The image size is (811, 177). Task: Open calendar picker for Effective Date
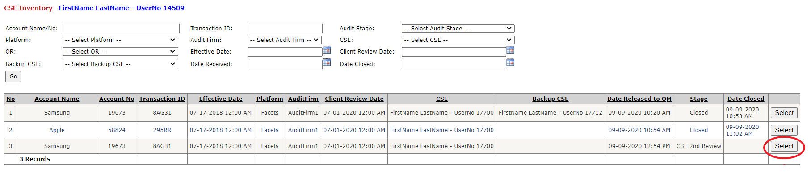click(327, 50)
